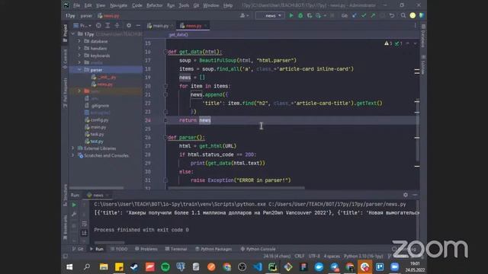Click the Python interpreter status bar entry

[x=363, y=256]
